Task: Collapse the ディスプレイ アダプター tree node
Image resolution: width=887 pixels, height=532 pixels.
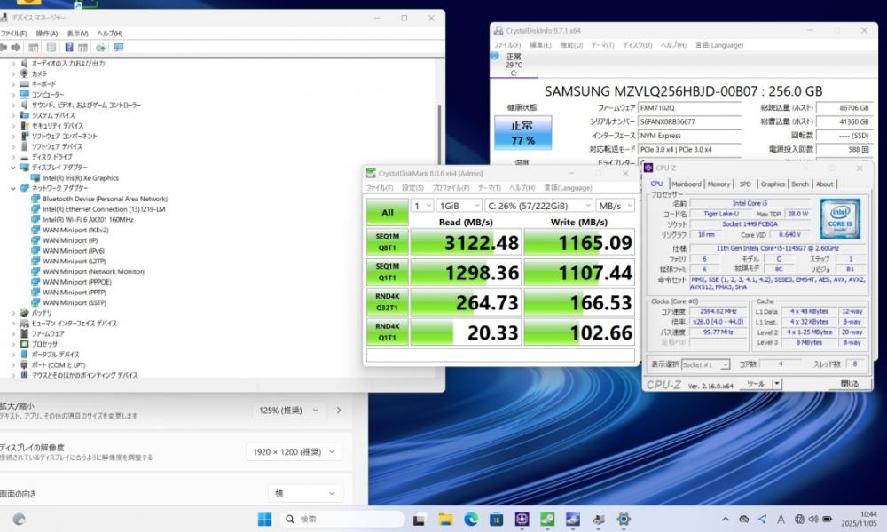Action: [x=13, y=168]
